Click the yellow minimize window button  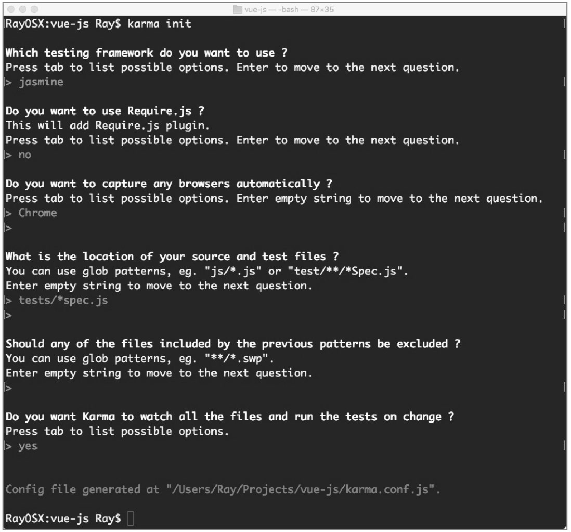pos(23,9)
